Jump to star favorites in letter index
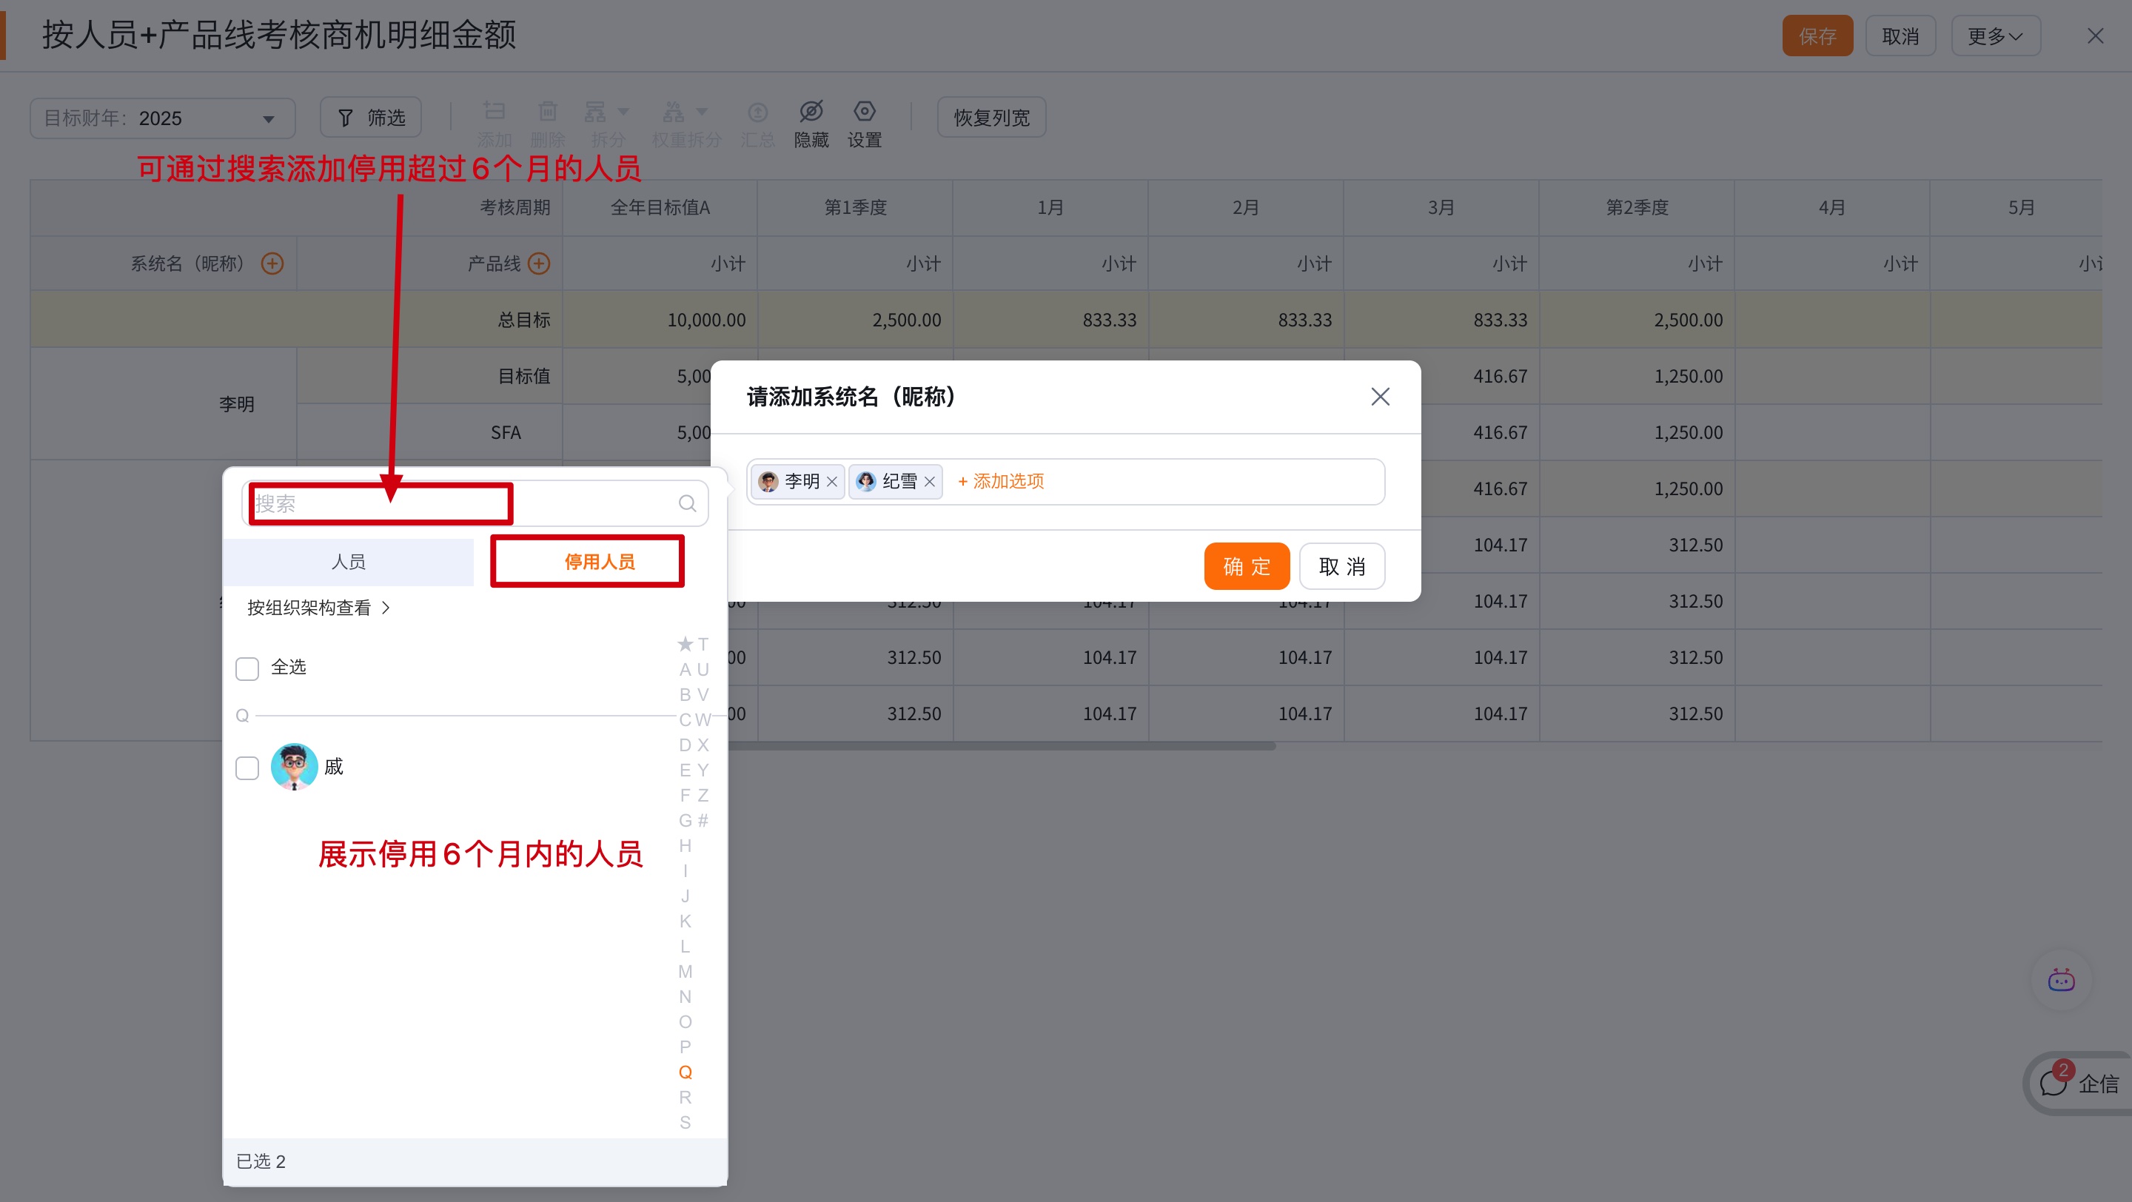2132x1202 pixels. click(x=685, y=644)
